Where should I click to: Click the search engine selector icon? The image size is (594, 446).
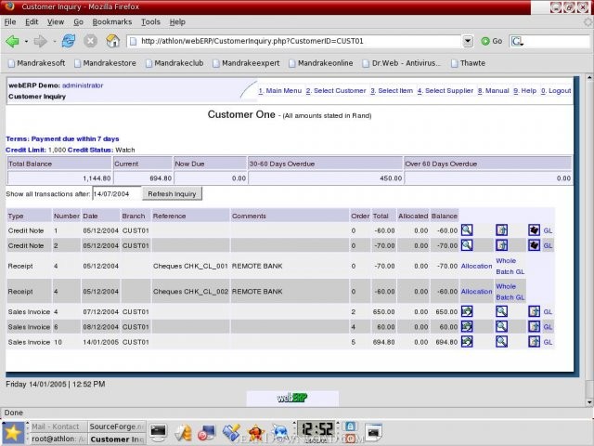[x=518, y=41]
